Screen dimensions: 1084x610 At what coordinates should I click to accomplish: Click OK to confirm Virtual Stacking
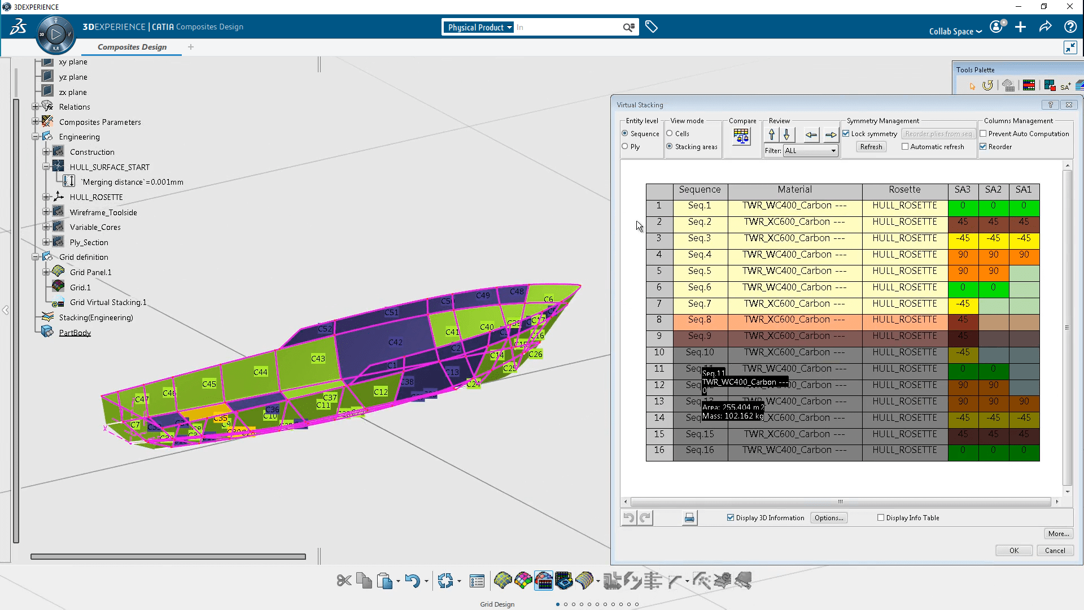1014,550
